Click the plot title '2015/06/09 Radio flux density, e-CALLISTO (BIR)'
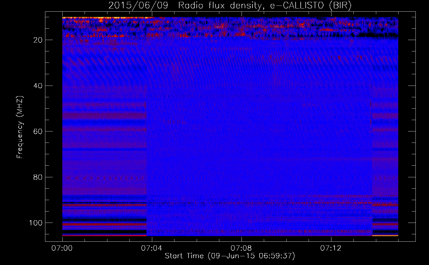The image size is (429, 265). click(230, 6)
